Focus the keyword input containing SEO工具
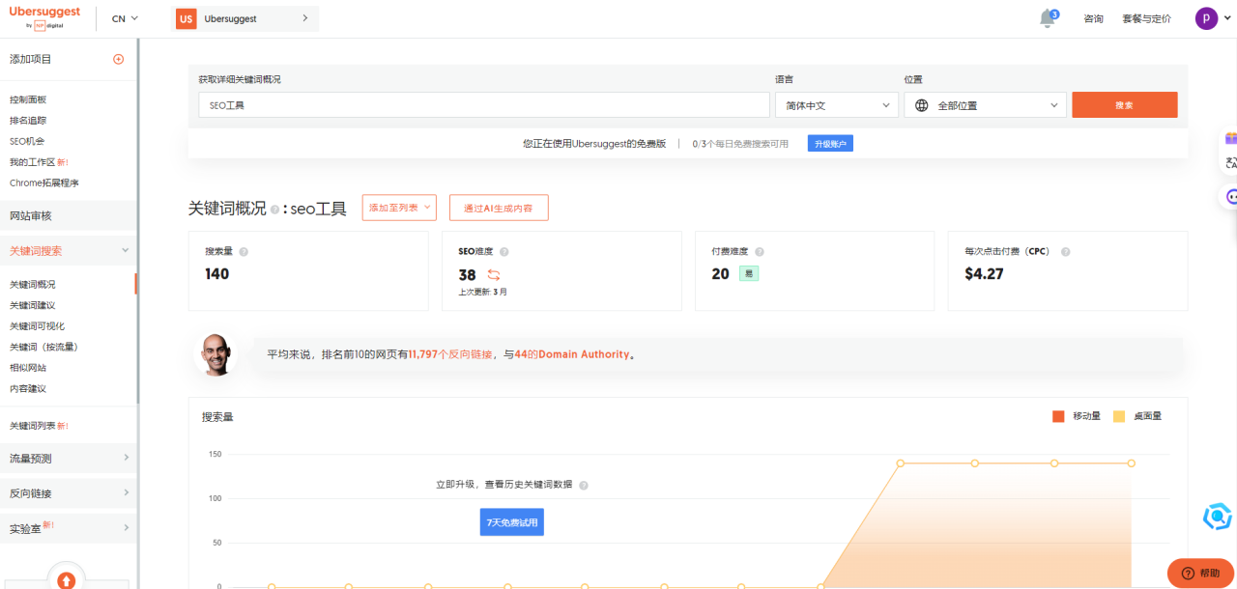1237x589 pixels. 484,105
